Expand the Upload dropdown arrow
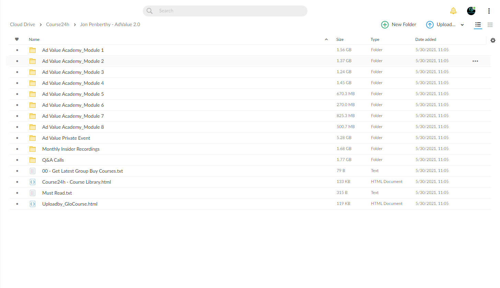 (462, 25)
